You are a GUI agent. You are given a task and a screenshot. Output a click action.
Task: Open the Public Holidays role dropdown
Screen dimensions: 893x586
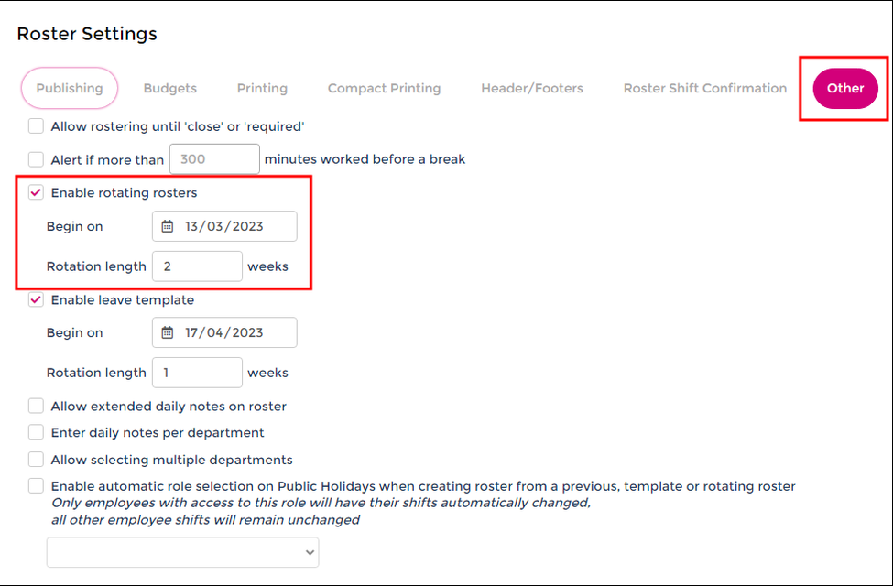tap(182, 552)
